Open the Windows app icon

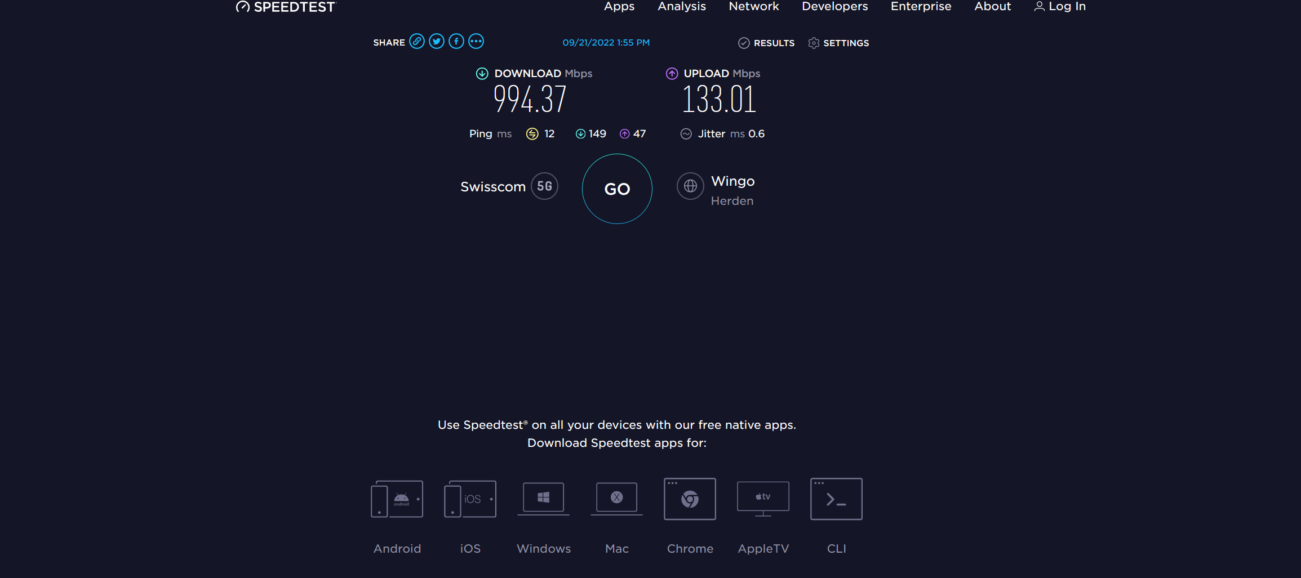544,499
